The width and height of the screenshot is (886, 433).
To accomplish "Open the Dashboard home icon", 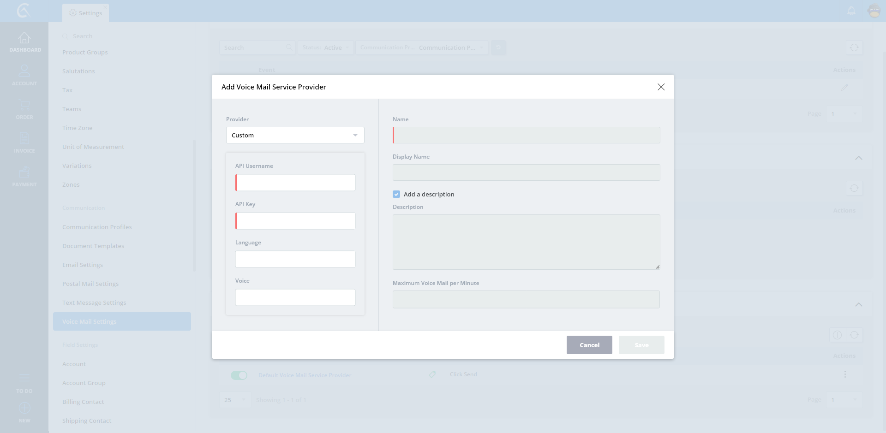I will coord(24,38).
